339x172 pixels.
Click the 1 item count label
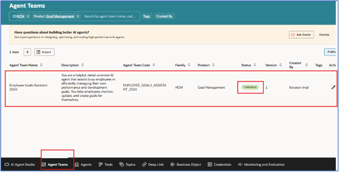click(x=14, y=52)
